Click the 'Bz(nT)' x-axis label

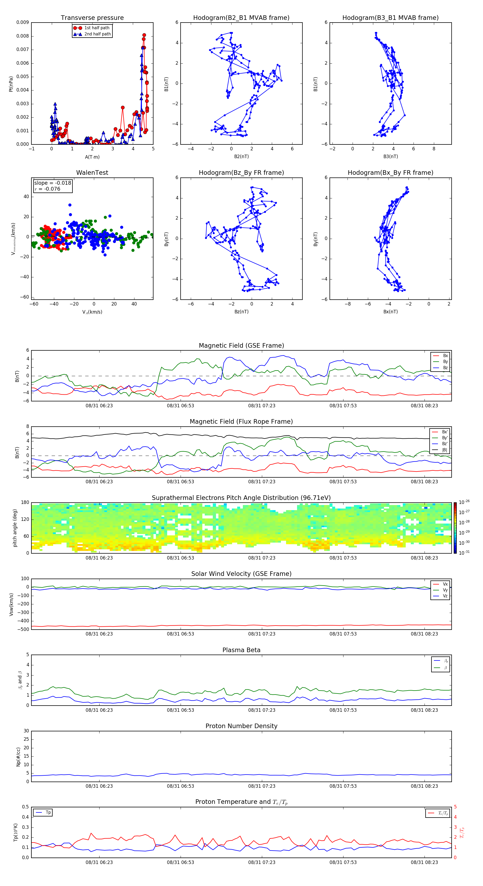(x=241, y=312)
